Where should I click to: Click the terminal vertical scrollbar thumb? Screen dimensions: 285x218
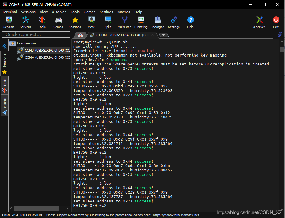tap(282, 49)
